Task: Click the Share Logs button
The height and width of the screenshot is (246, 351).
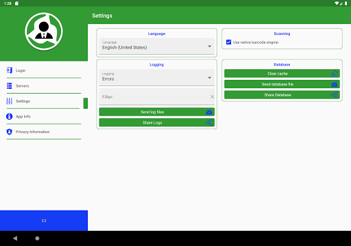Action: pos(157,122)
